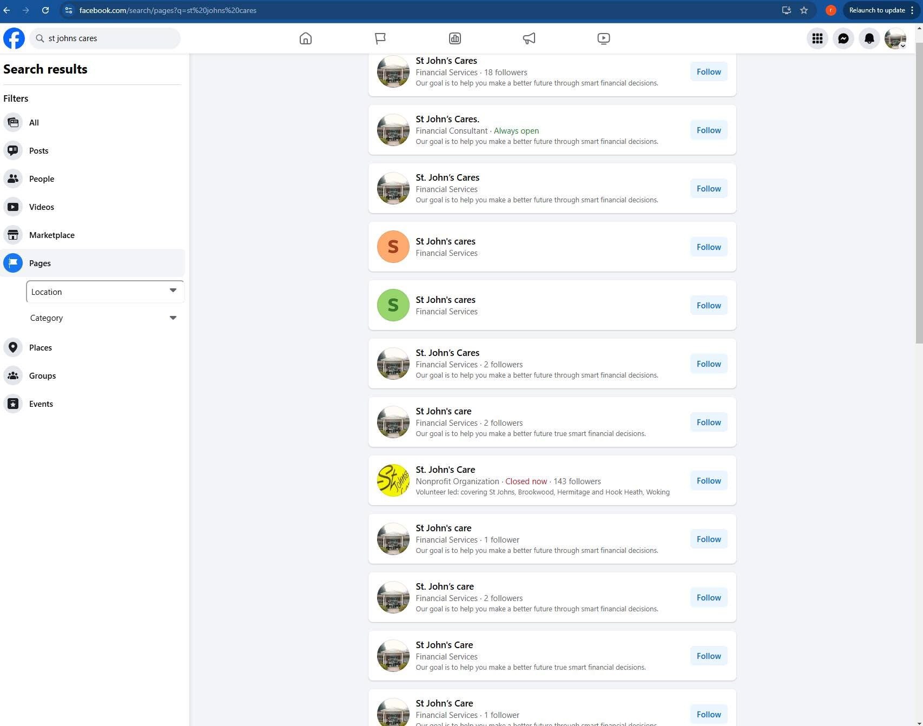Open the Marketplace filter icon in the sidebar
Screen dimensions: 923x726
13,235
